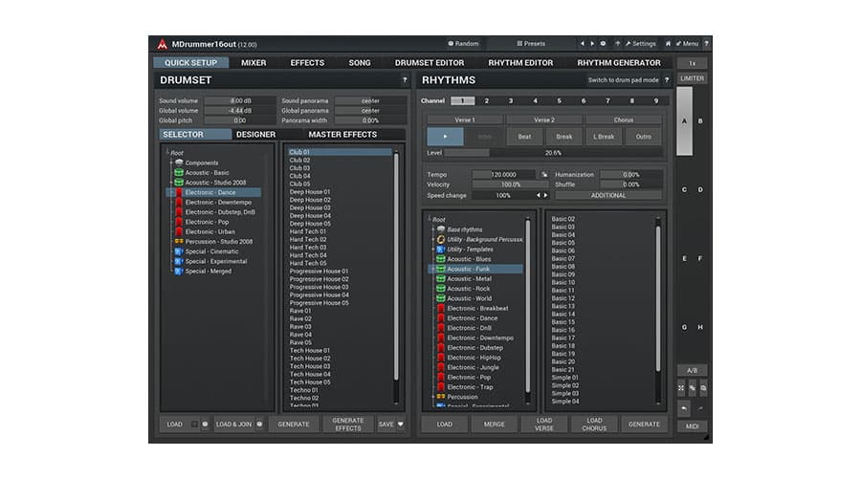This screenshot has width=861, height=478.
Task: Toggle A/B comparison button
Action: 692,370
